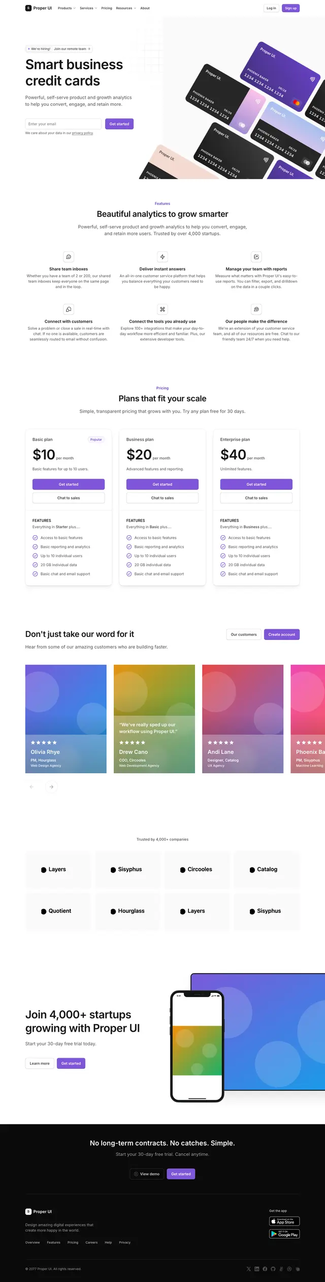
Task: Click Get started on the Business plan
Action: click(x=162, y=484)
